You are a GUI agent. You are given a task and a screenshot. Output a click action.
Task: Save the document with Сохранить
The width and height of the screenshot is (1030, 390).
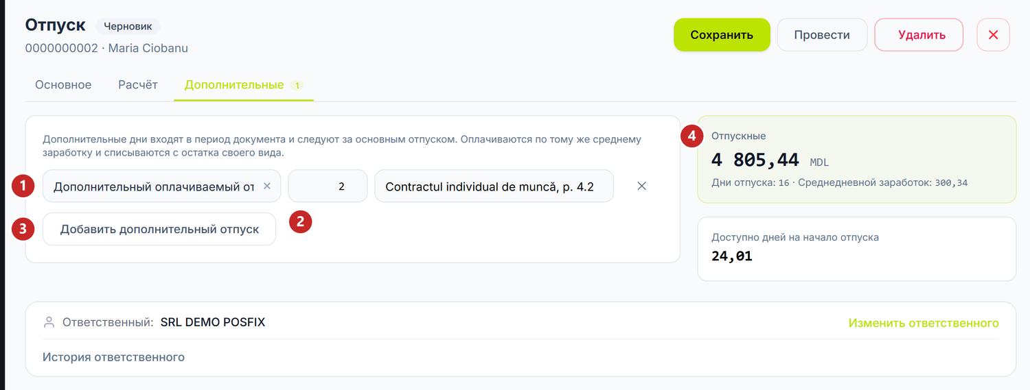pos(722,35)
